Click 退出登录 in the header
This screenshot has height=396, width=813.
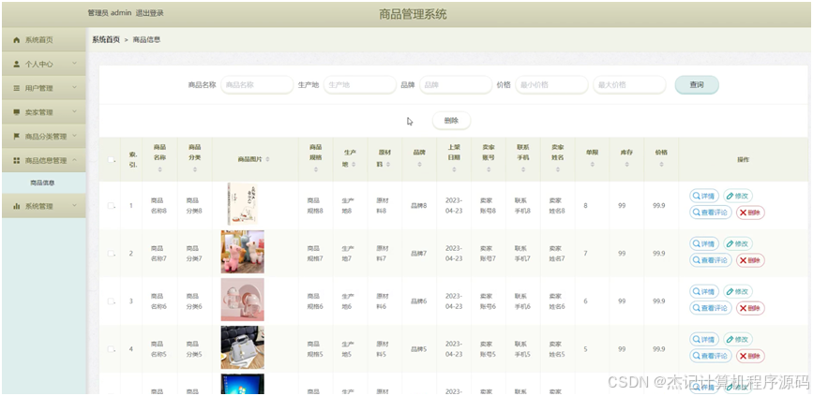coord(149,13)
